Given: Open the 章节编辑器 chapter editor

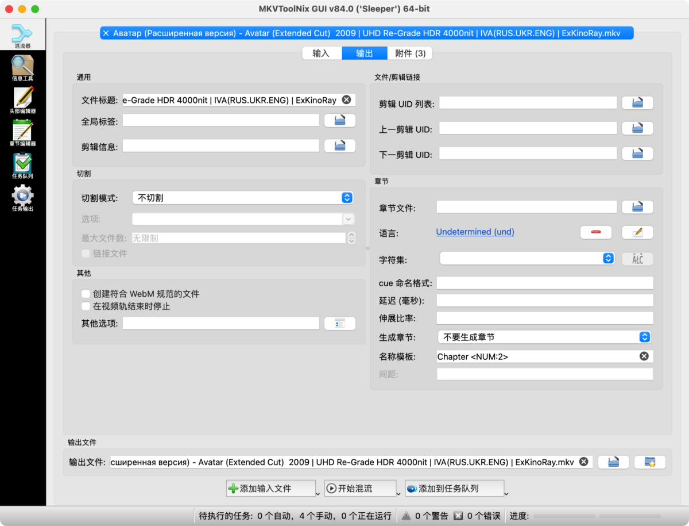Looking at the screenshot, I should pyautogui.click(x=22, y=133).
